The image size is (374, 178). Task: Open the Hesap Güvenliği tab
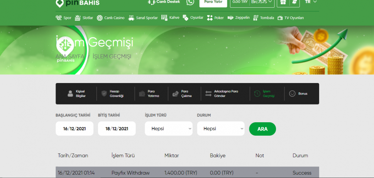113,94
